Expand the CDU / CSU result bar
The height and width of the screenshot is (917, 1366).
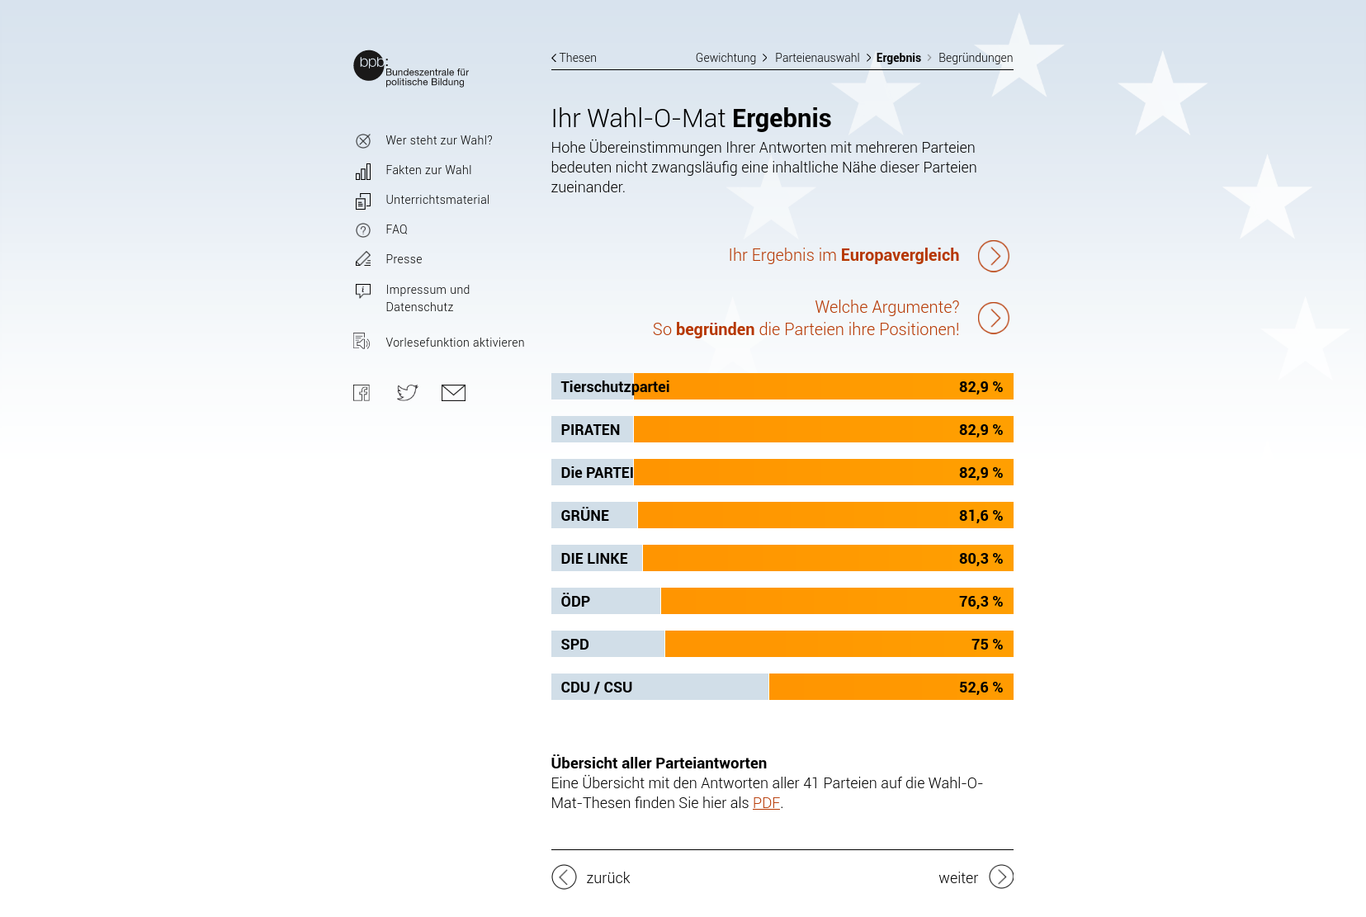tap(782, 687)
